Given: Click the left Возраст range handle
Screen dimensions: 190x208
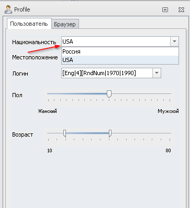Looking at the screenshot, I should pos(64,133).
